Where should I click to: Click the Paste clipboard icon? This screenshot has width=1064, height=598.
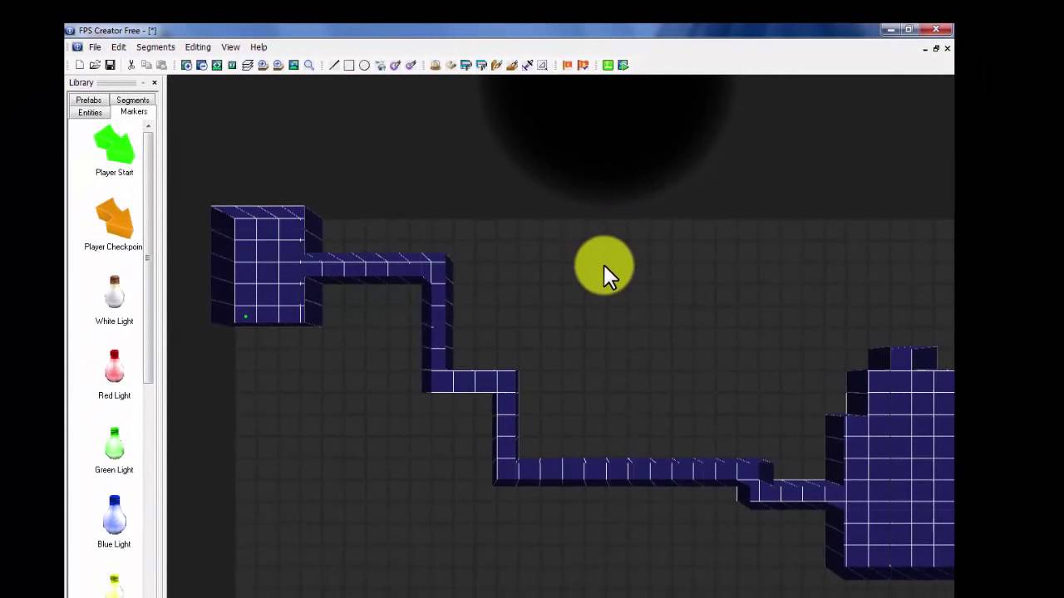click(x=161, y=65)
